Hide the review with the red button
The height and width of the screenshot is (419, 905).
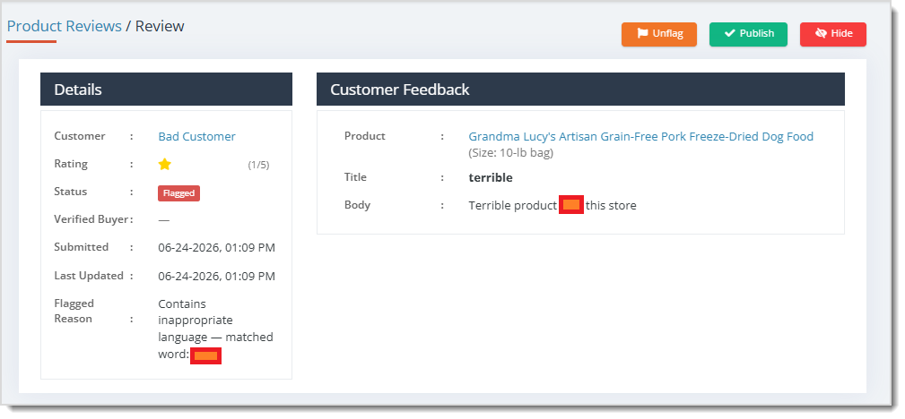(x=833, y=34)
